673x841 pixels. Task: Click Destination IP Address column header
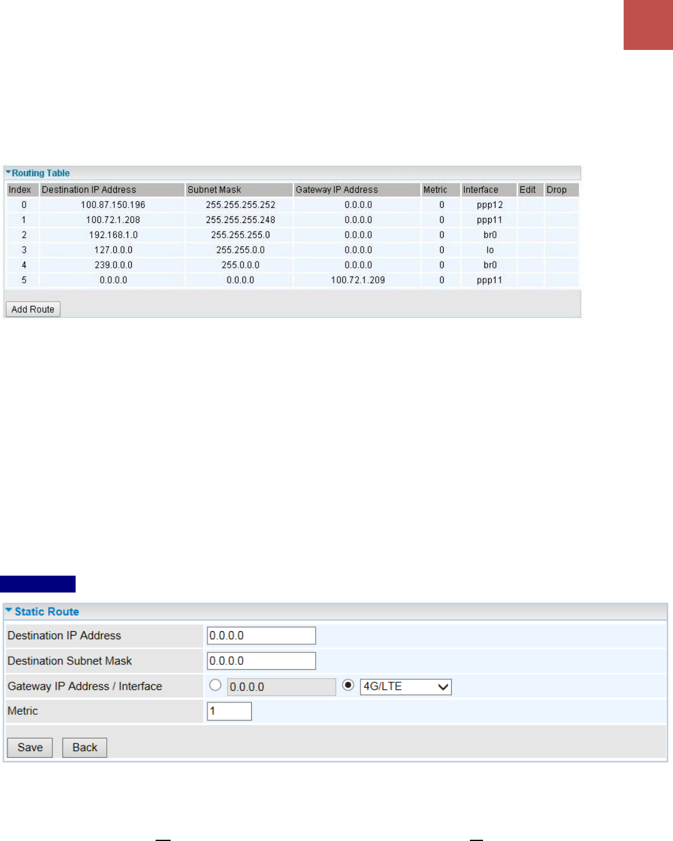click(x=112, y=190)
